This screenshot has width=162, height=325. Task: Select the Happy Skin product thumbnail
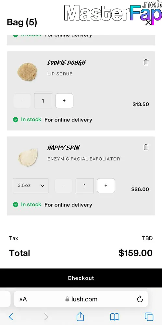28,157
